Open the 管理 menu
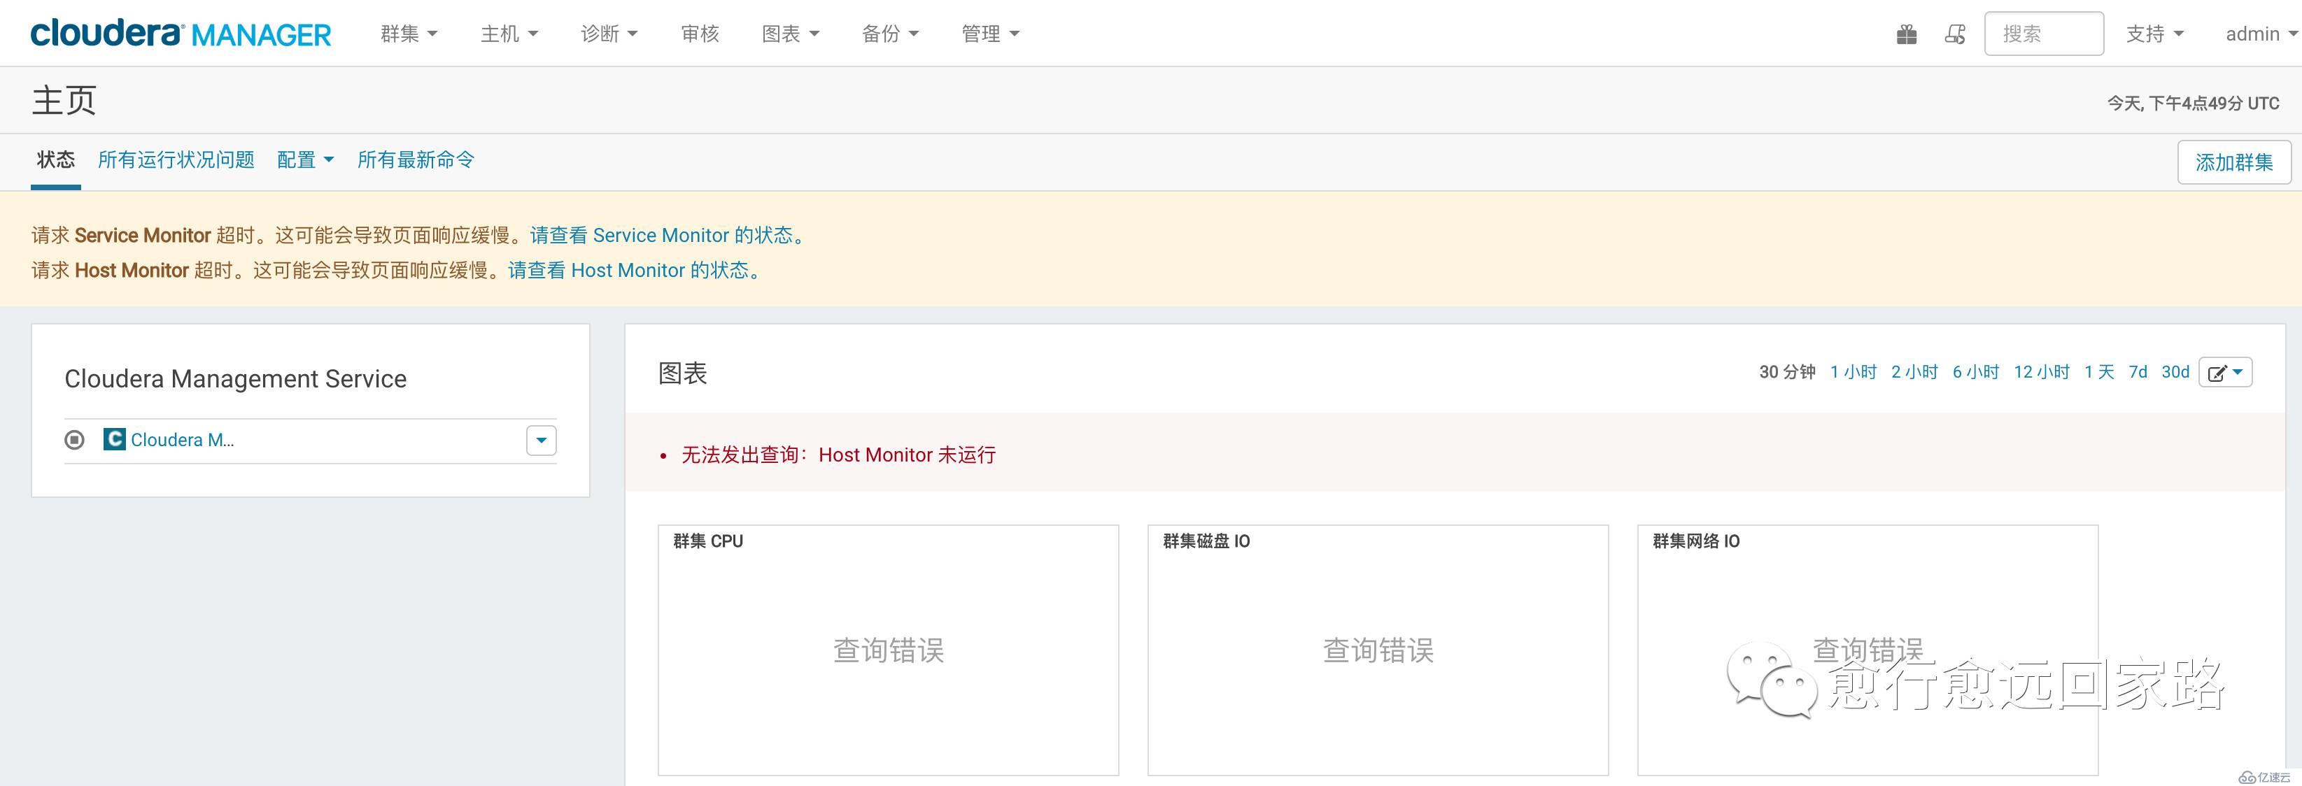 tap(990, 34)
